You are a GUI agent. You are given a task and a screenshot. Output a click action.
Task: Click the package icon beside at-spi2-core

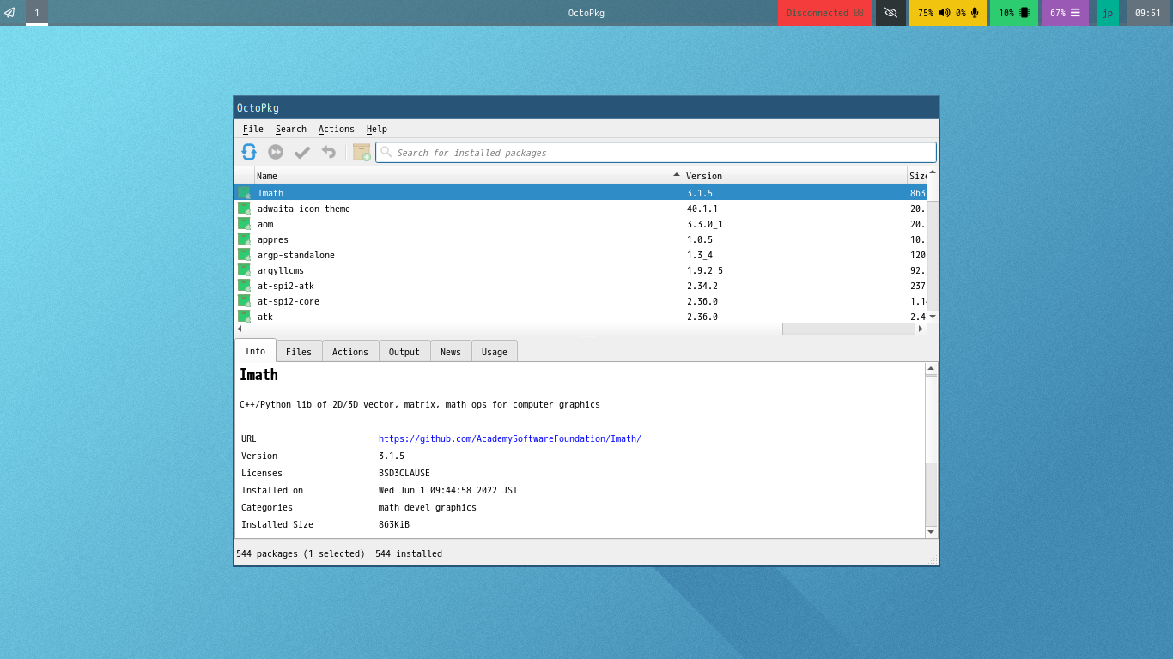click(x=245, y=301)
